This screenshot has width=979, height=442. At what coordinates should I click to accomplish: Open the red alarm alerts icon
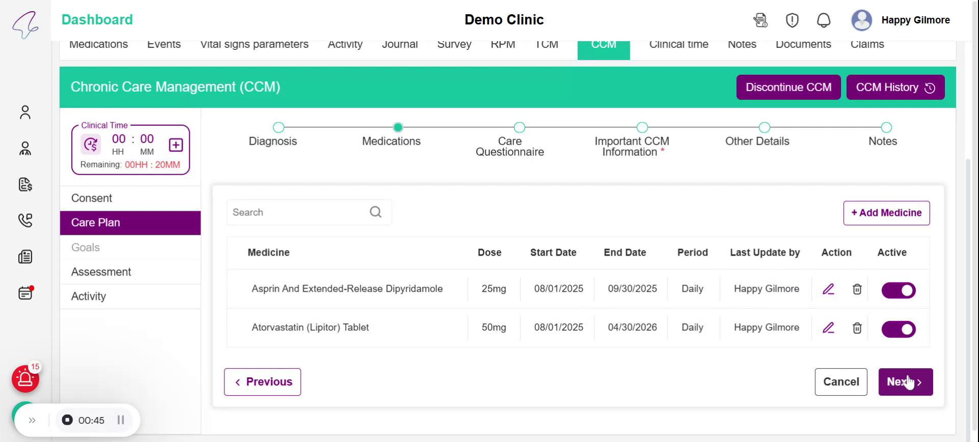[25, 379]
